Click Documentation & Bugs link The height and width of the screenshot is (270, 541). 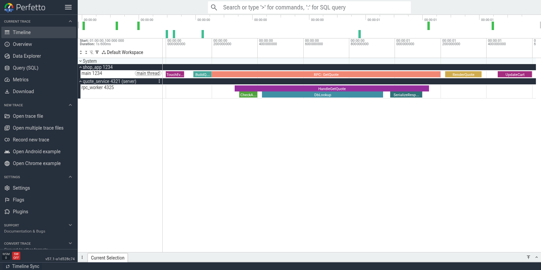click(25, 231)
